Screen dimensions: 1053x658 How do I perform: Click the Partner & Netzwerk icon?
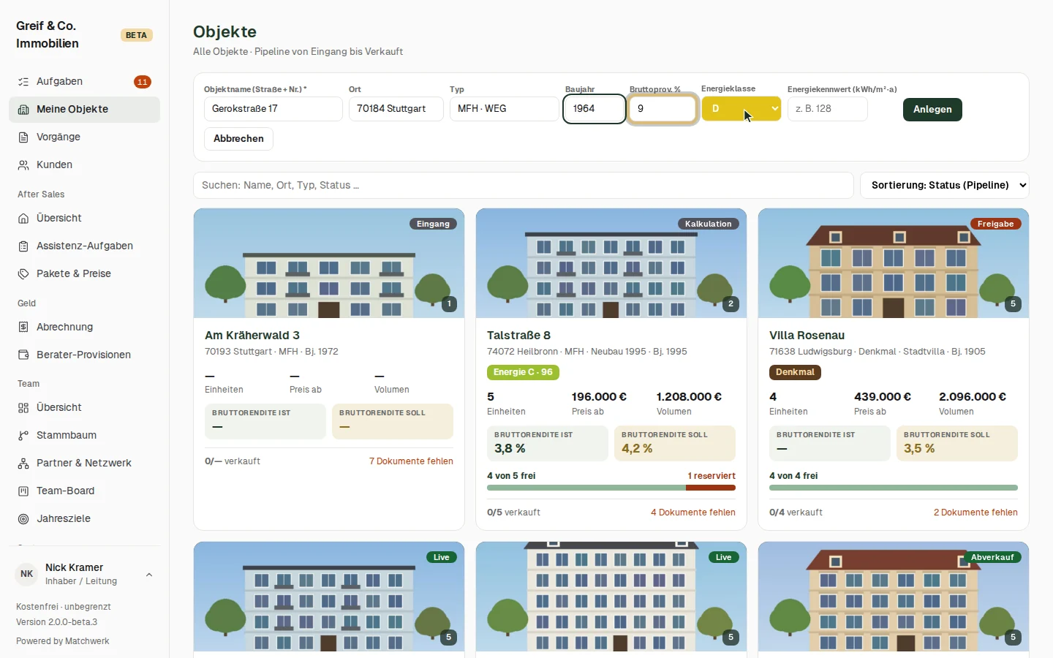(x=23, y=464)
